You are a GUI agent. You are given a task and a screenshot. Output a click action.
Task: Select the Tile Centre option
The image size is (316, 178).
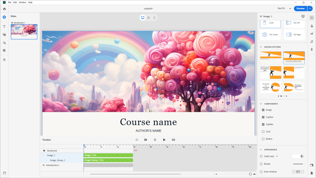click(270, 35)
